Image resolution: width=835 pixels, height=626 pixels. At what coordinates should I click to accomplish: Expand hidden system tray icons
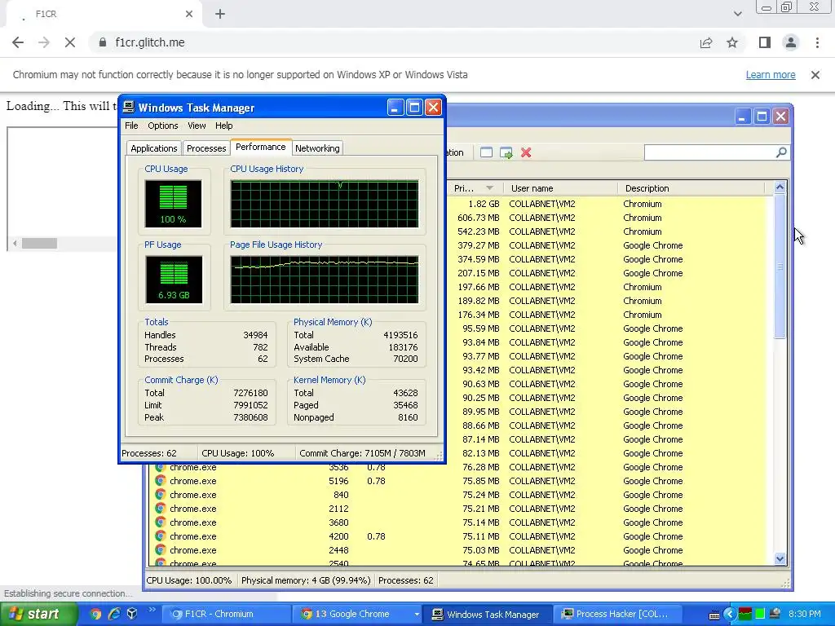coord(730,615)
